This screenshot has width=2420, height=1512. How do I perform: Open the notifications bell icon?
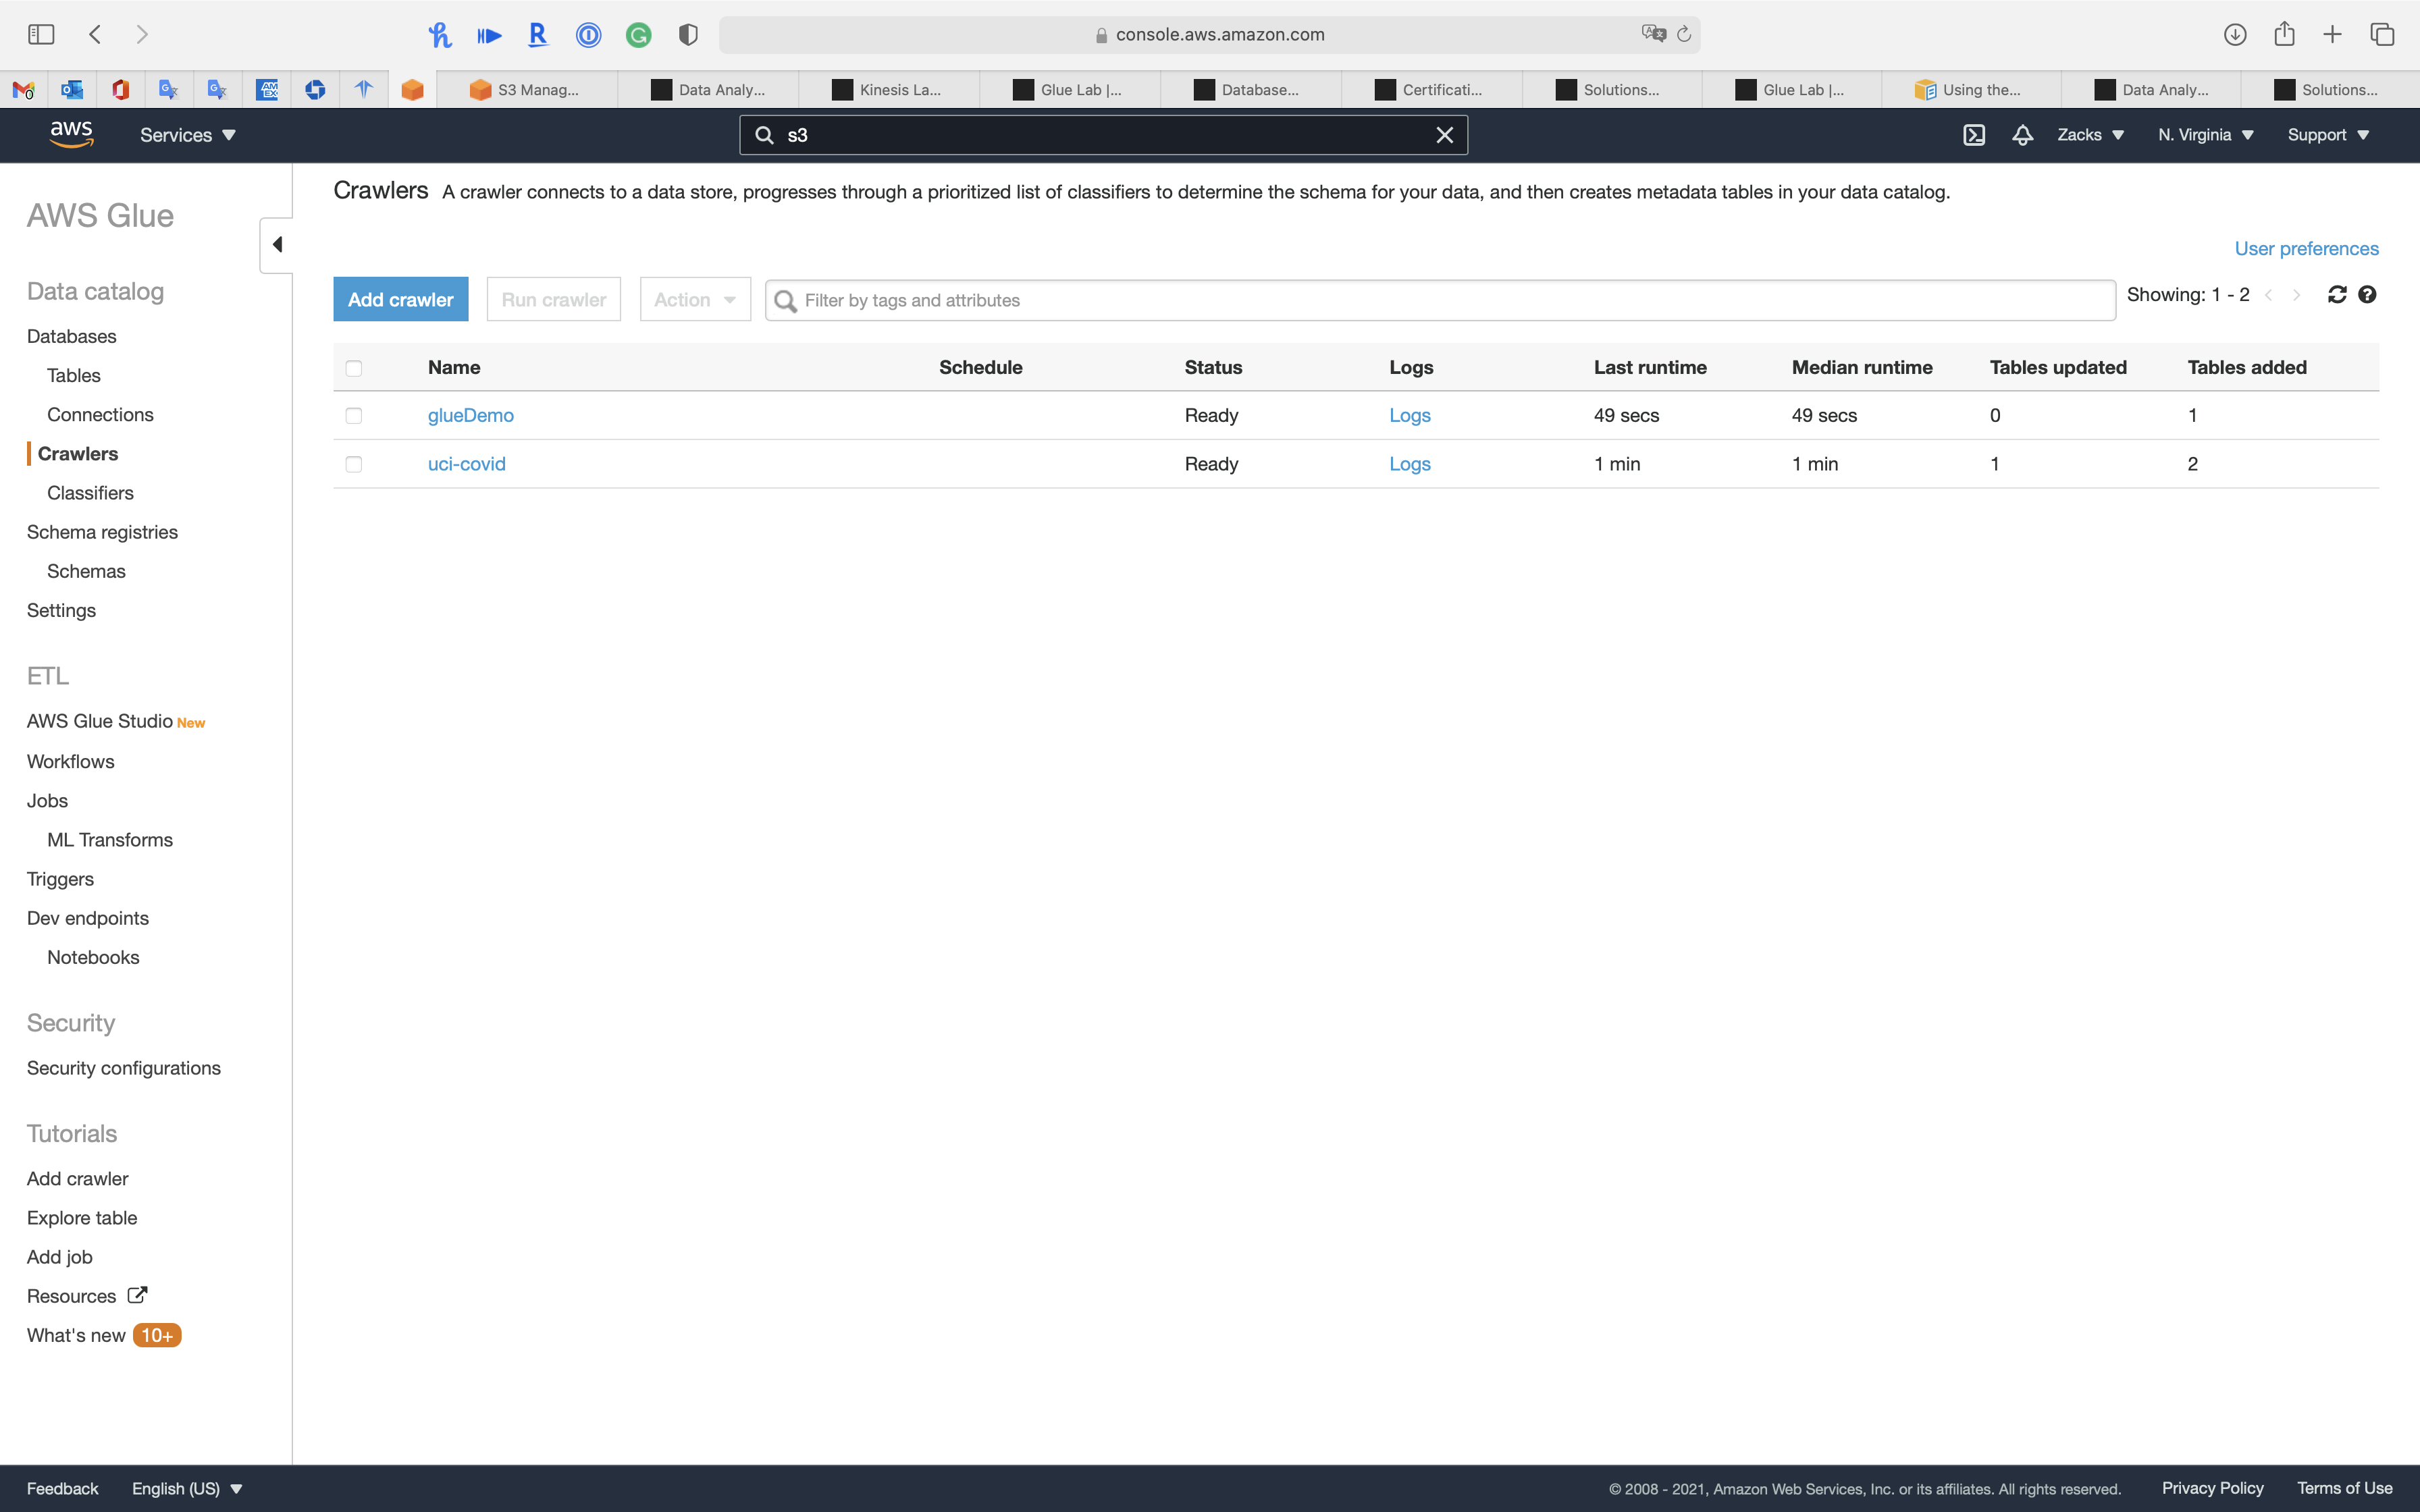point(2022,135)
